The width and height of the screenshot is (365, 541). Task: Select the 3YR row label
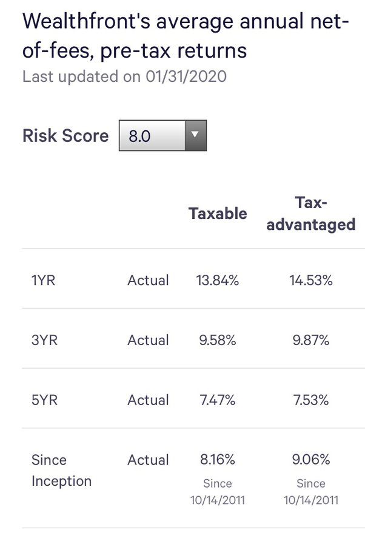click(44, 340)
